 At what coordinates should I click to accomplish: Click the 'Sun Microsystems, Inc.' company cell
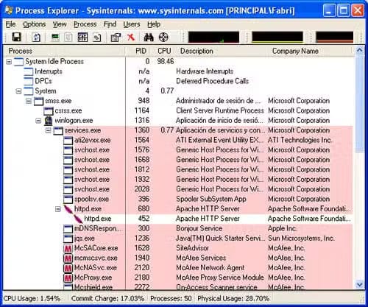301,239
